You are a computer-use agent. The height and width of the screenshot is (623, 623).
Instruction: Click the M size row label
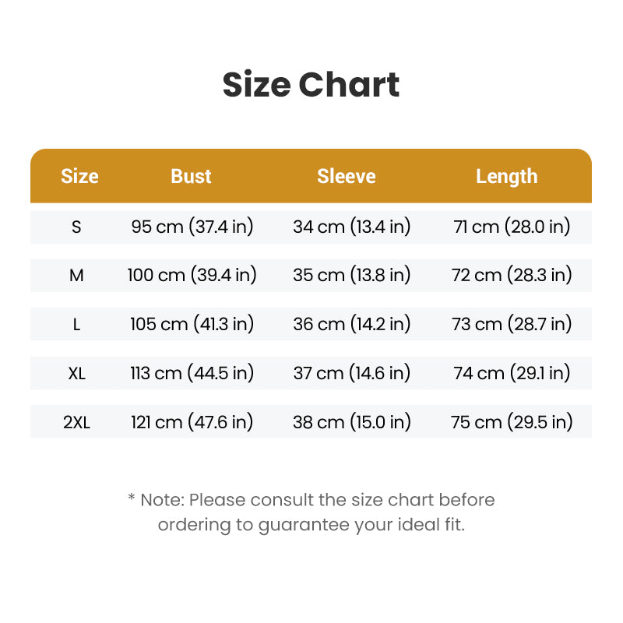(76, 275)
